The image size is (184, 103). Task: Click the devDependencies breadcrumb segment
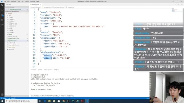tap(59, 7)
